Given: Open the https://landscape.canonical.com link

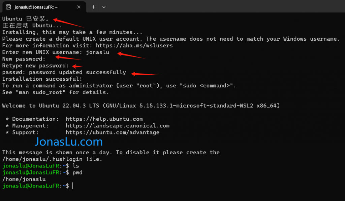Looking at the screenshot, I should (x=118, y=126).
